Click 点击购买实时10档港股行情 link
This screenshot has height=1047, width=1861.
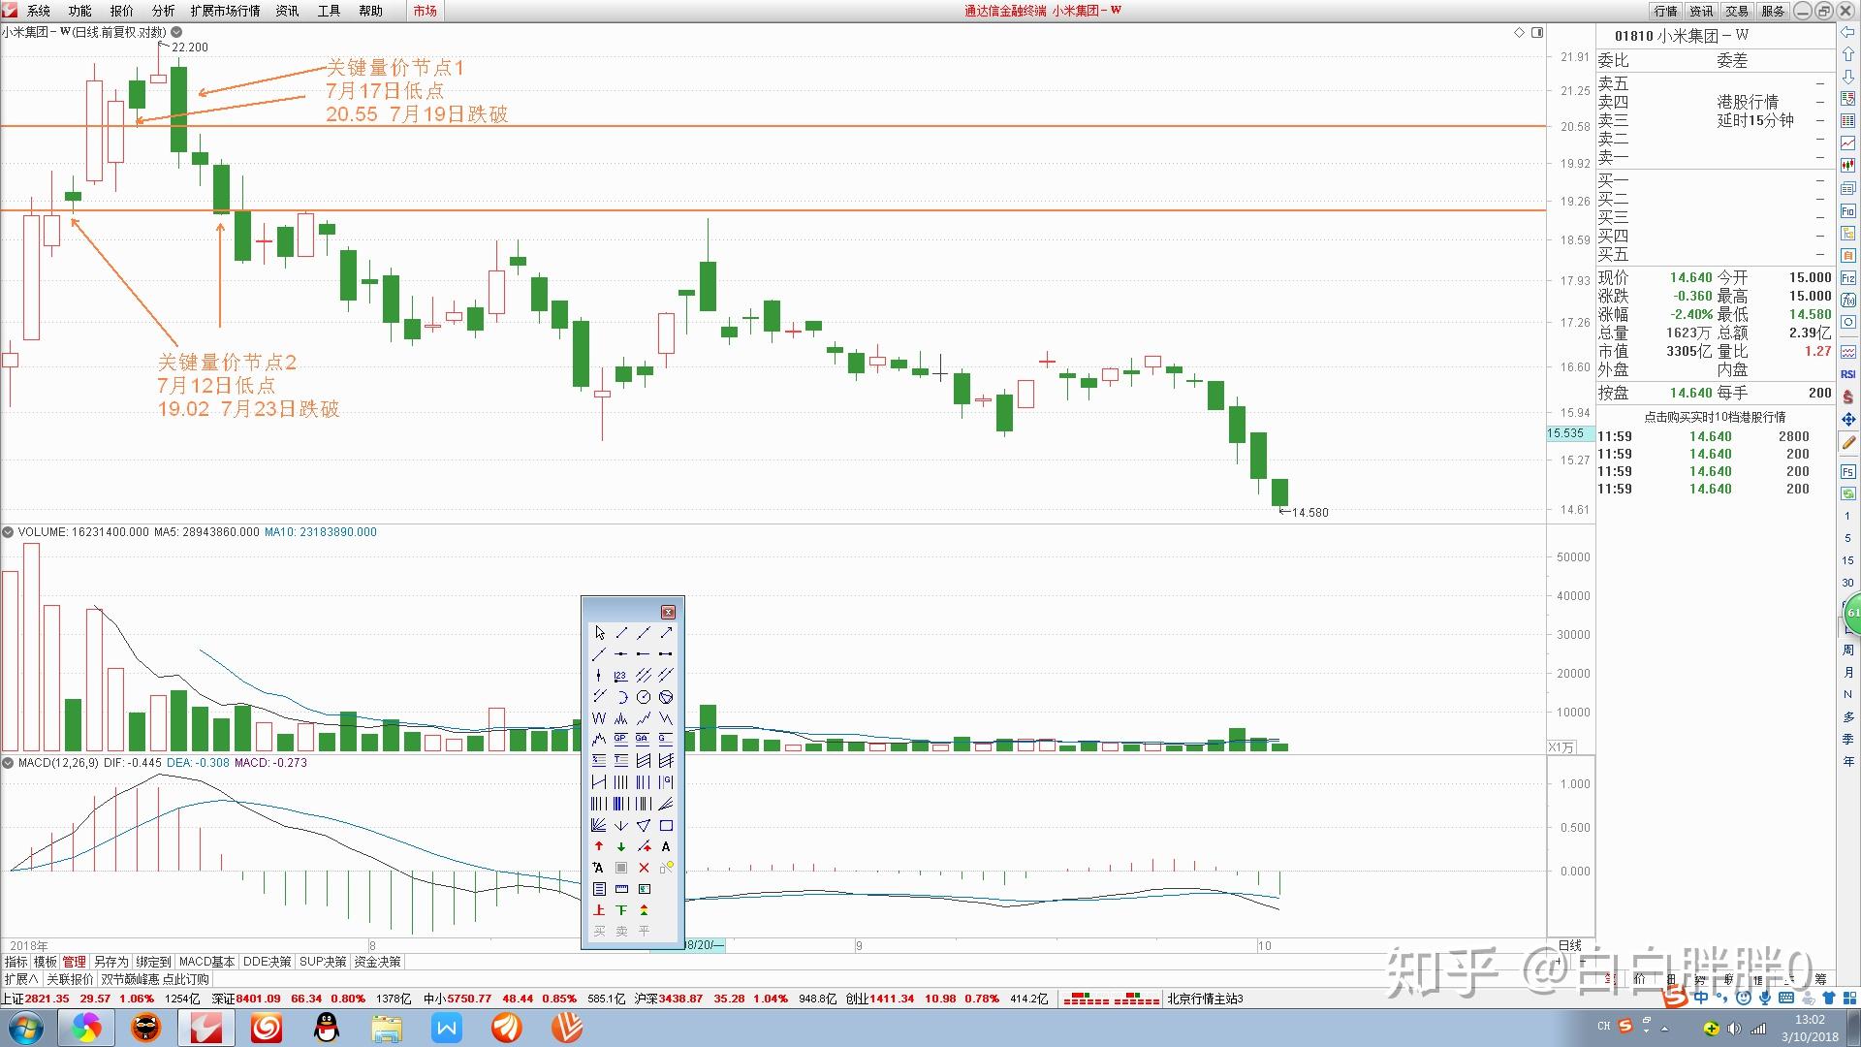1715,417
